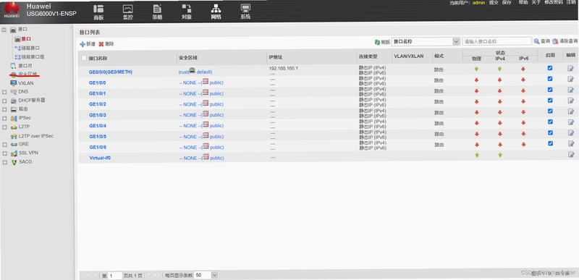Toggle the enable checkbox for GE0/0/0(GE0/METH)

tap(550, 68)
